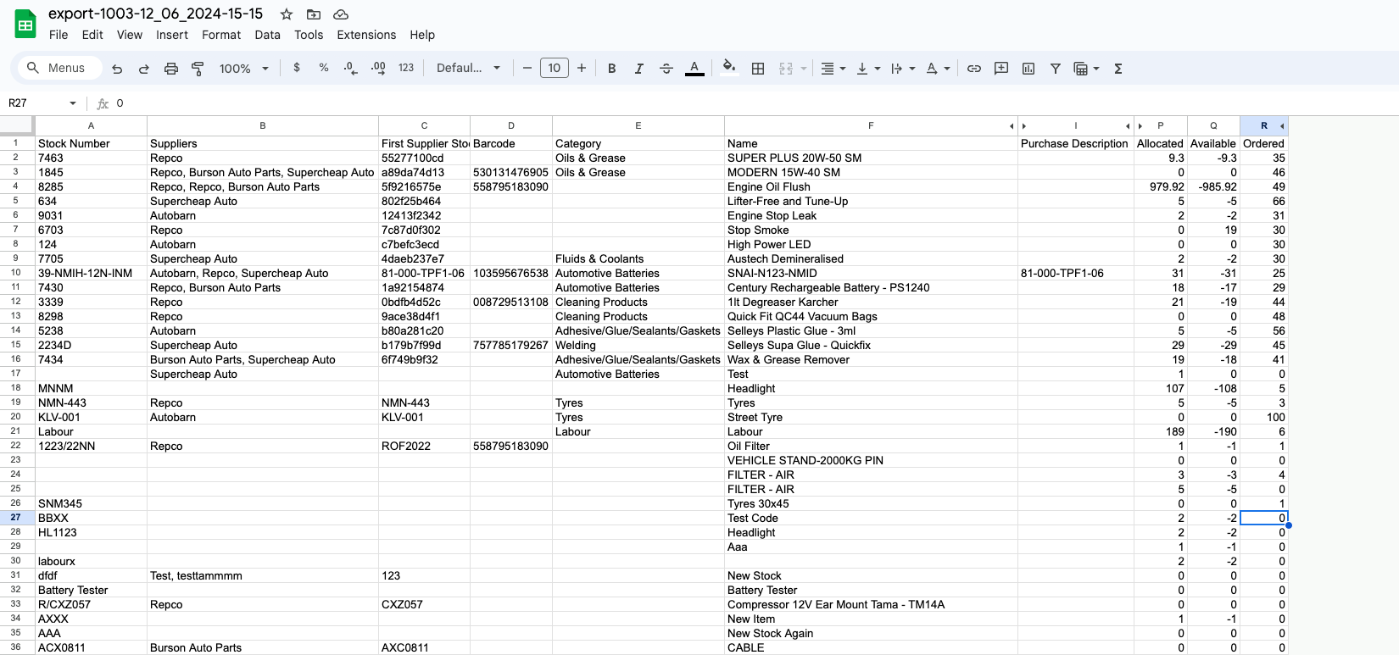This screenshot has width=1399, height=655.
Task: Select column F header
Action: (871, 125)
